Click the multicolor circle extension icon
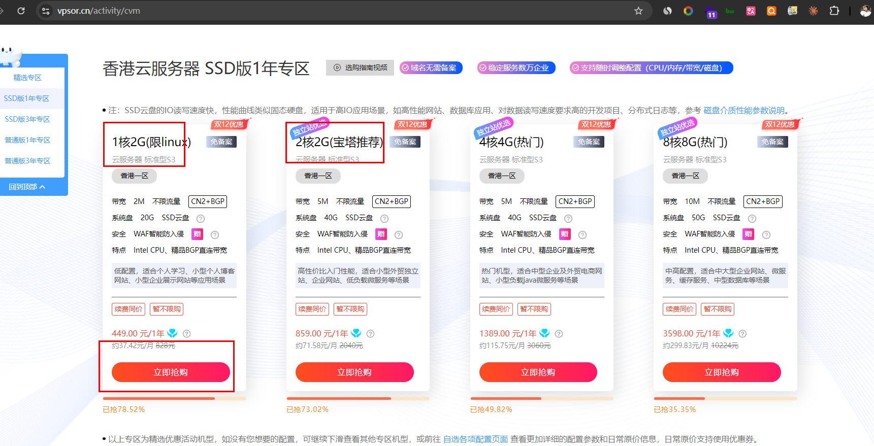Image resolution: width=874 pixels, height=446 pixels. pos(688,11)
